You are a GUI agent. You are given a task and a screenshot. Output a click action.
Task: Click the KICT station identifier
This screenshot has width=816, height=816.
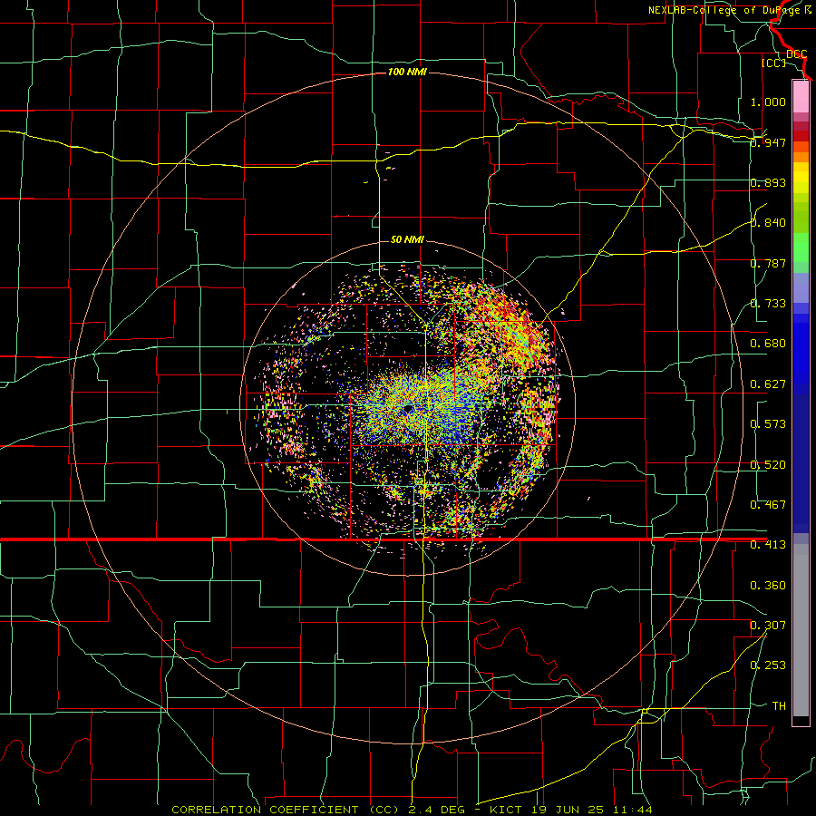508,810
